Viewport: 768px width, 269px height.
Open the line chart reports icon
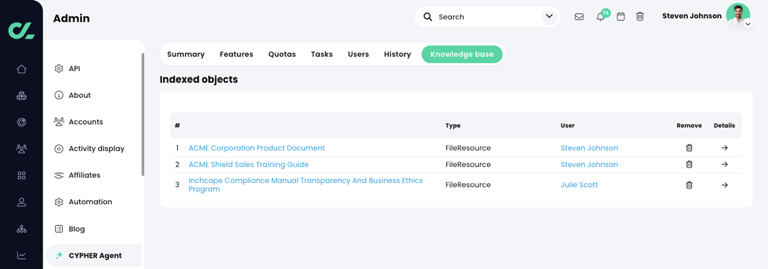(x=21, y=255)
